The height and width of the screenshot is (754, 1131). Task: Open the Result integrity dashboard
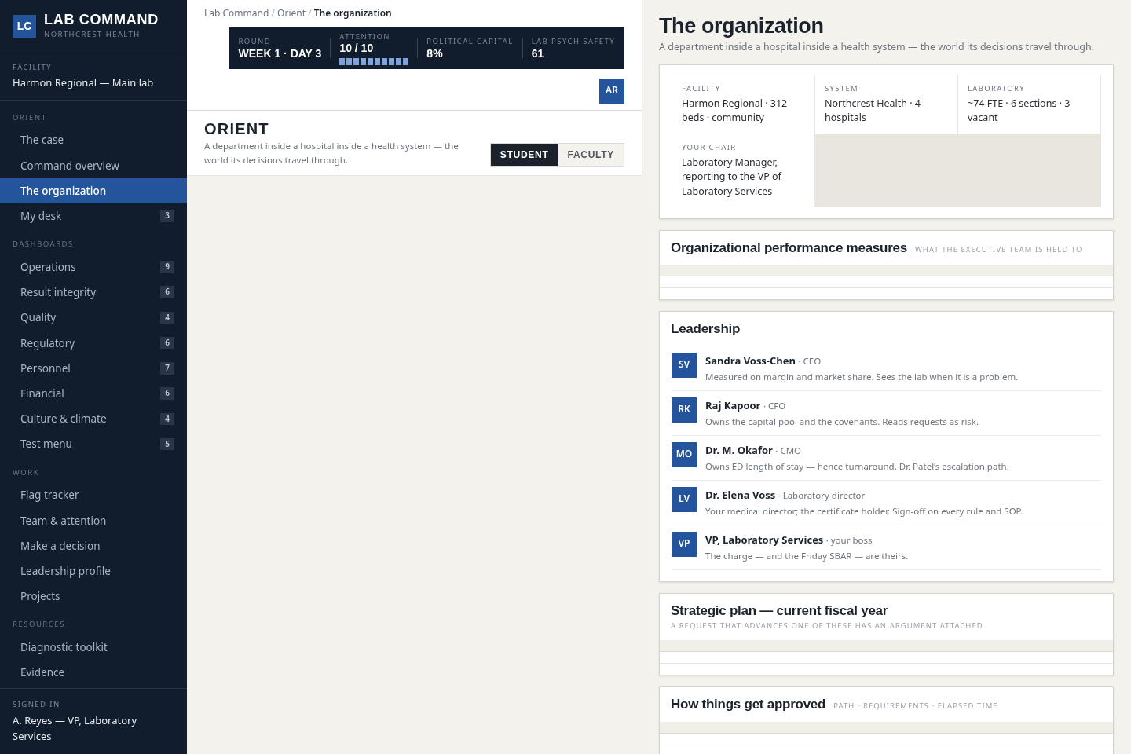93,292
